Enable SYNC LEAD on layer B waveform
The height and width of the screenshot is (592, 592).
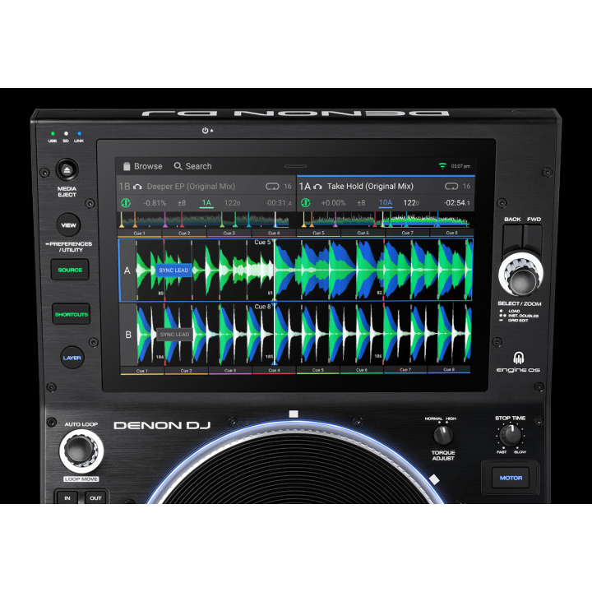pyautogui.click(x=174, y=334)
